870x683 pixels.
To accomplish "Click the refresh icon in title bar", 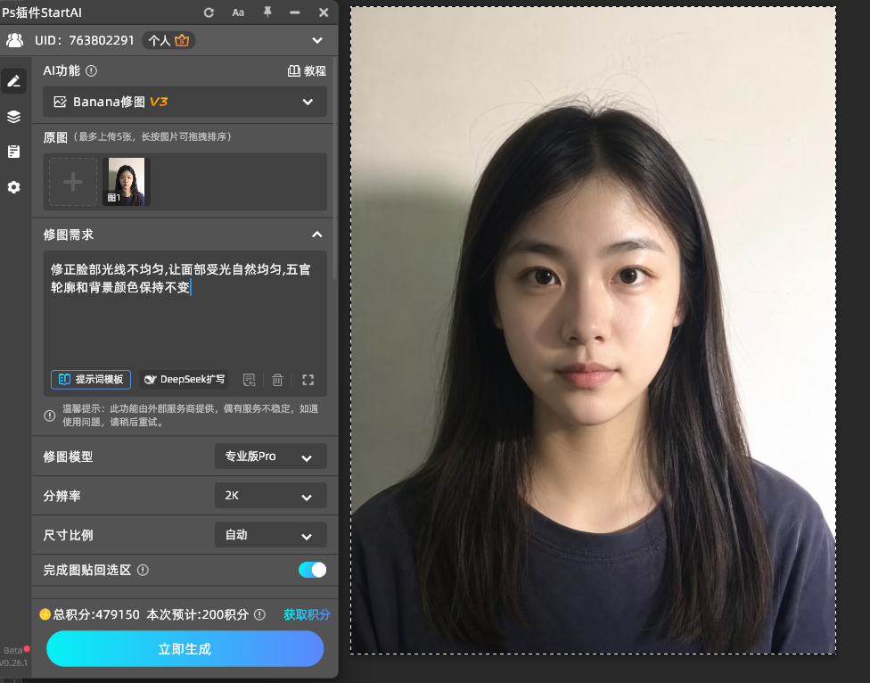I will pos(209,12).
